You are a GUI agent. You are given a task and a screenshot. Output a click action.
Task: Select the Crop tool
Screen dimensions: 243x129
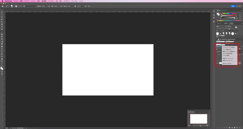click(2, 22)
